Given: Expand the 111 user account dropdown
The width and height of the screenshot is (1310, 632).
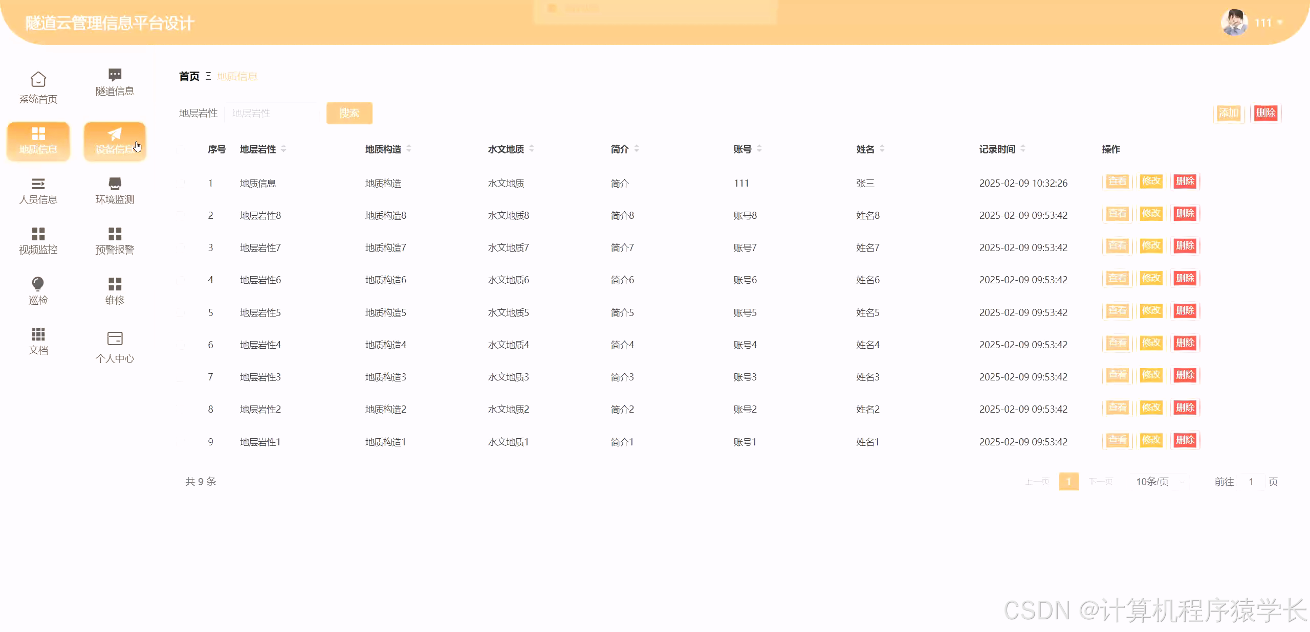Looking at the screenshot, I should pyautogui.click(x=1268, y=23).
